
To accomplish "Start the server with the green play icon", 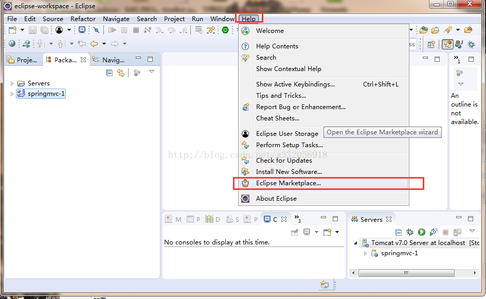I will 422,232.
